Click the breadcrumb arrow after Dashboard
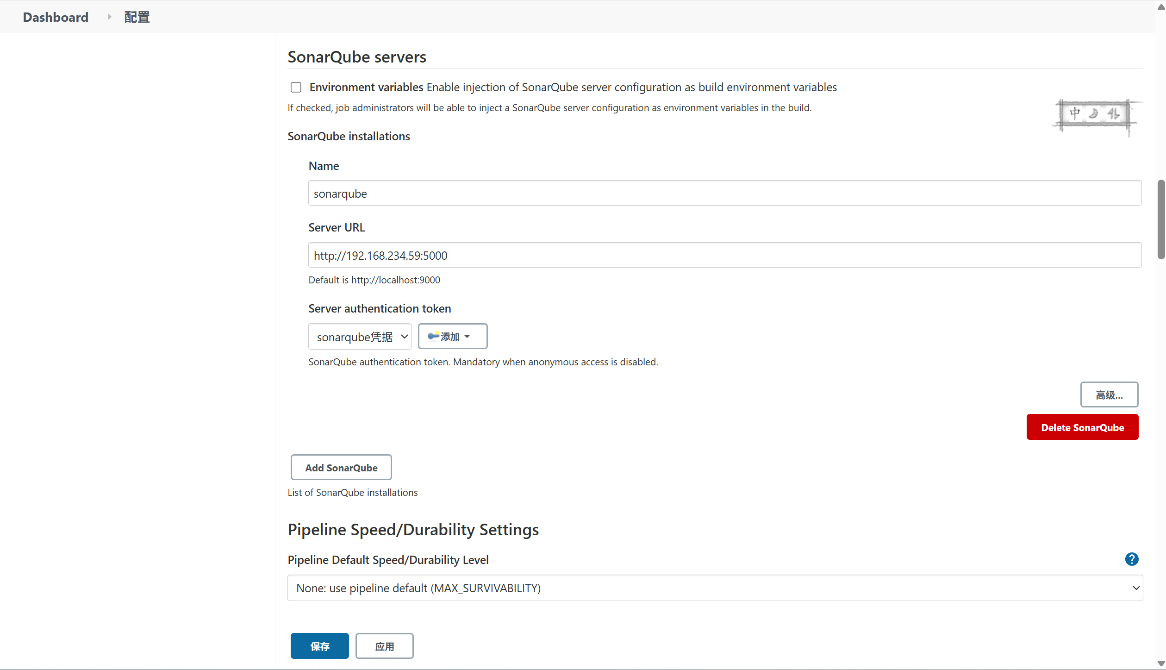The height and width of the screenshot is (670, 1166). tap(110, 17)
